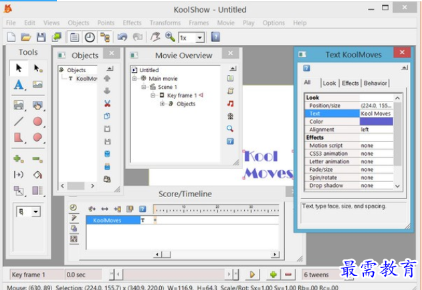This screenshot has height=290, width=422.
Task: Collapse the Objects panel with arrow button
Action: (x=110, y=69)
